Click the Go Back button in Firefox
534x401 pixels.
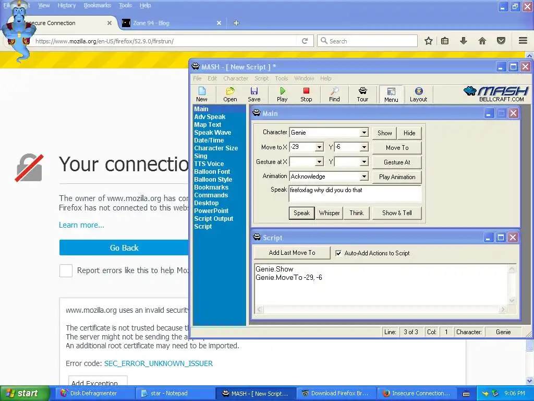coord(124,248)
